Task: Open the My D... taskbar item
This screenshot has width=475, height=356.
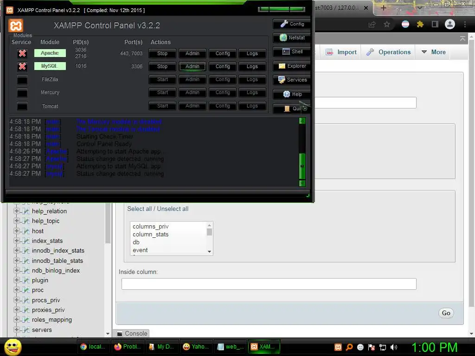Action: [x=162, y=347]
